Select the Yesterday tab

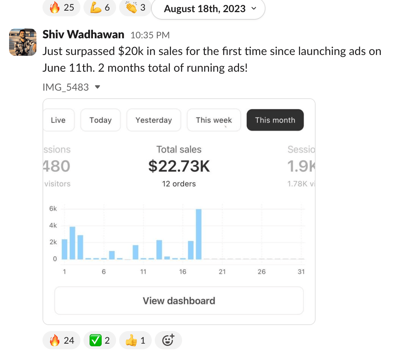click(154, 120)
